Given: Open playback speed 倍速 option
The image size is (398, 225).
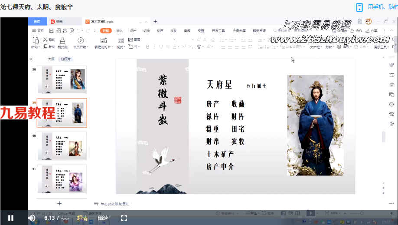Looking at the screenshot, I should (103, 218).
